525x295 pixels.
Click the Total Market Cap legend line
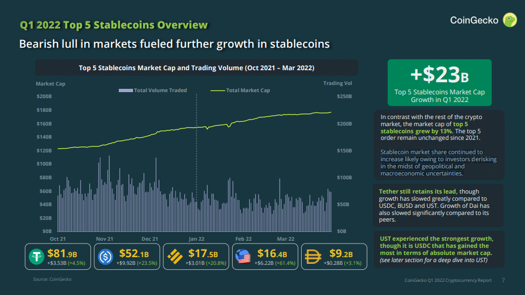(217, 90)
